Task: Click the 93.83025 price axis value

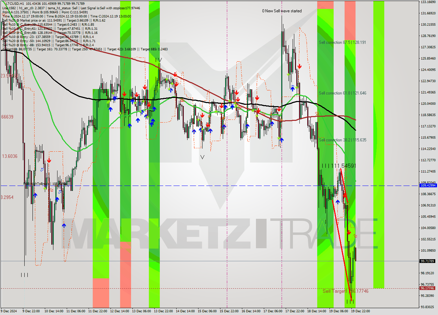Action: (x=428, y=307)
